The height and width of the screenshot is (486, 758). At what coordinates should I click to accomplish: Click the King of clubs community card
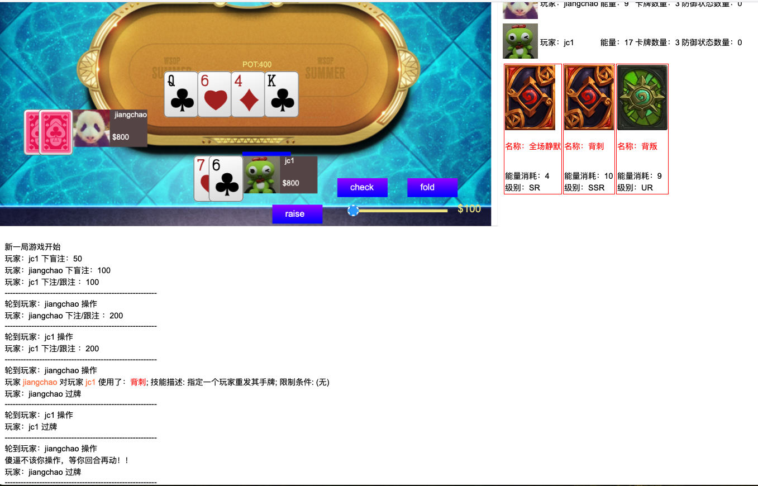(x=282, y=94)
